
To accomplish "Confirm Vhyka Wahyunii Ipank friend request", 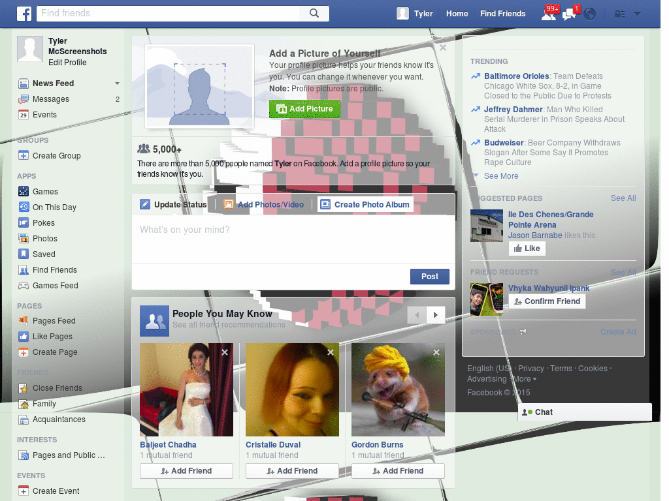I will [547, 301].
